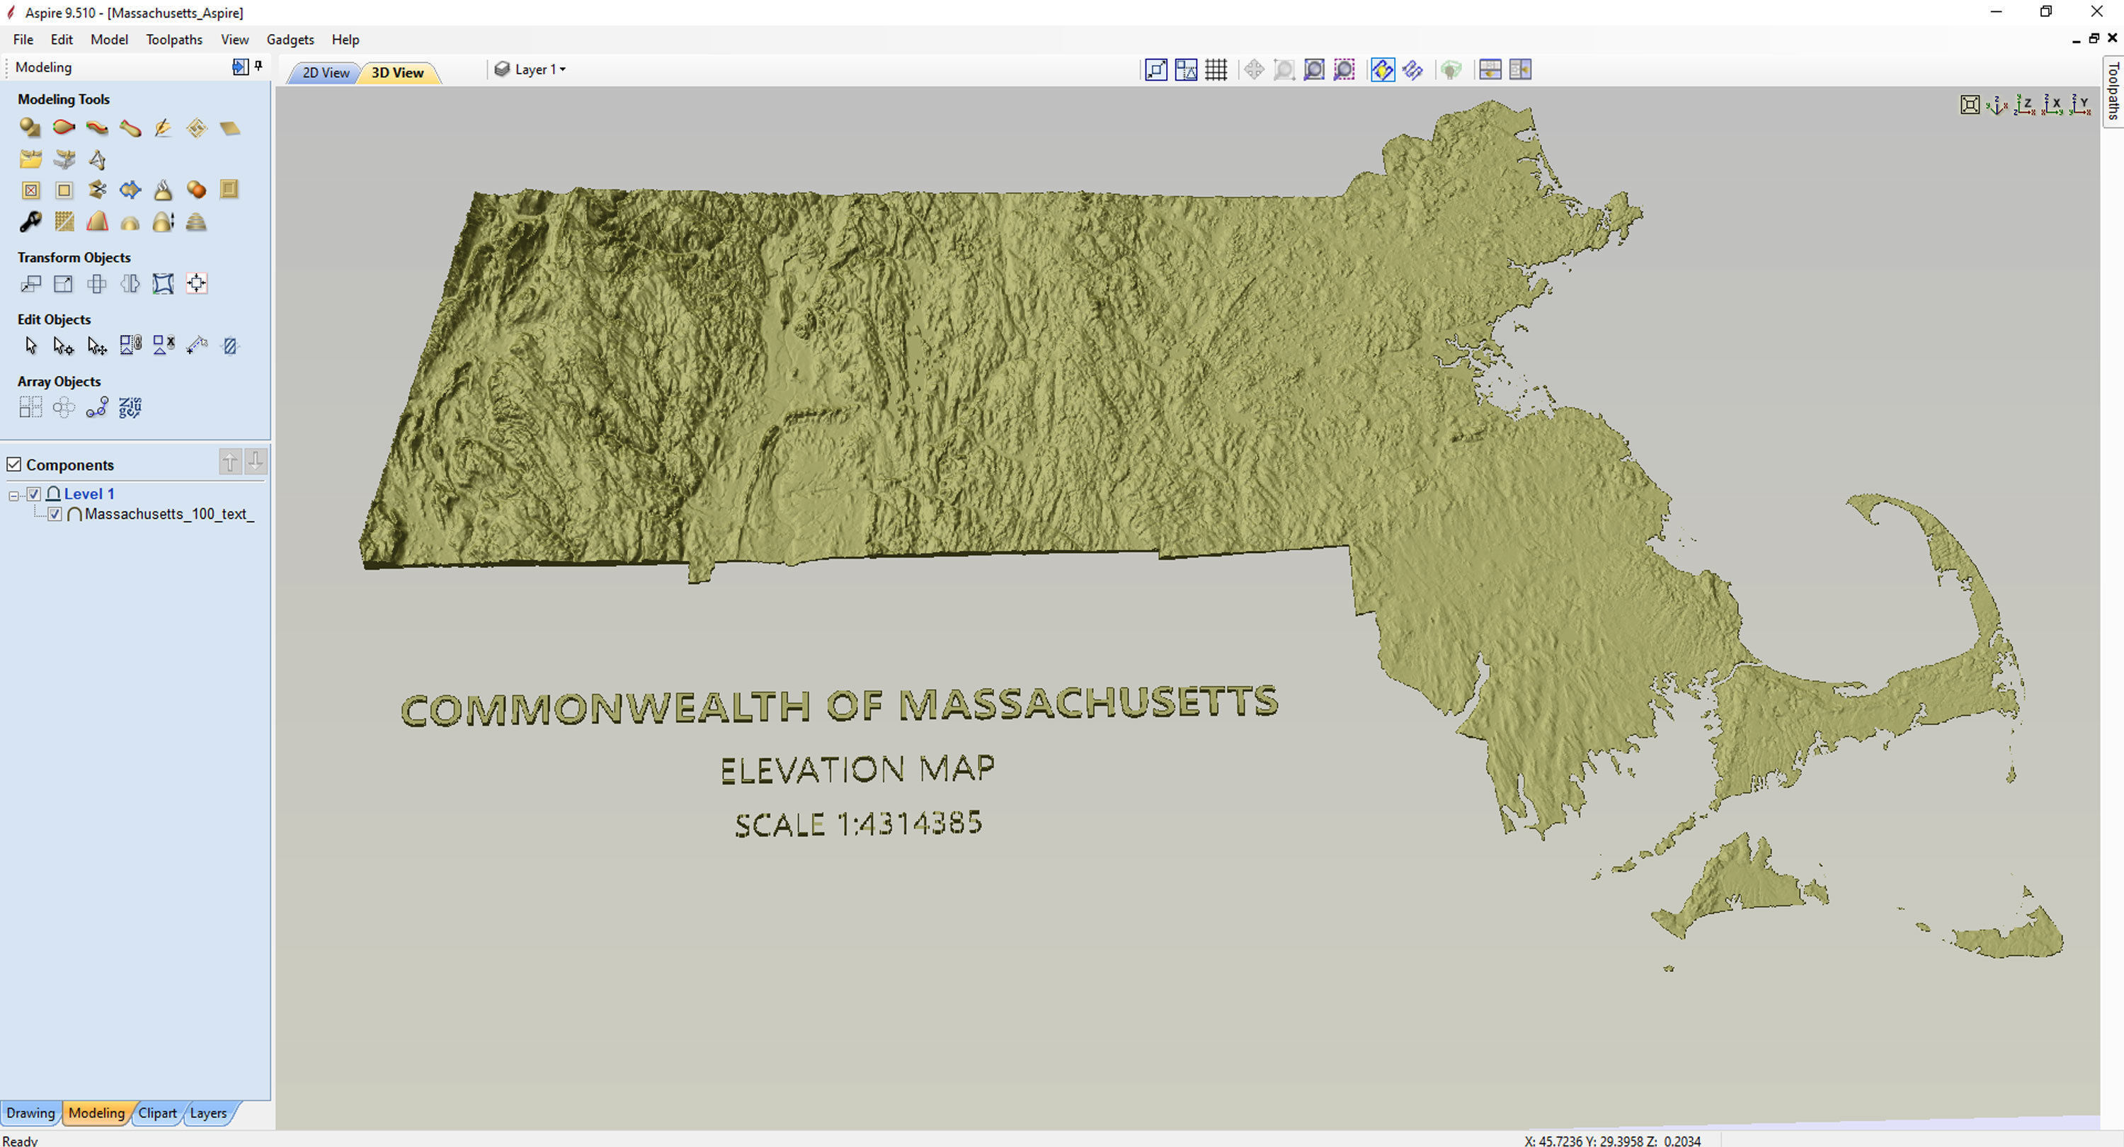Click the move component down arrow button
2124x1147 pixels.
coord(256,462)
